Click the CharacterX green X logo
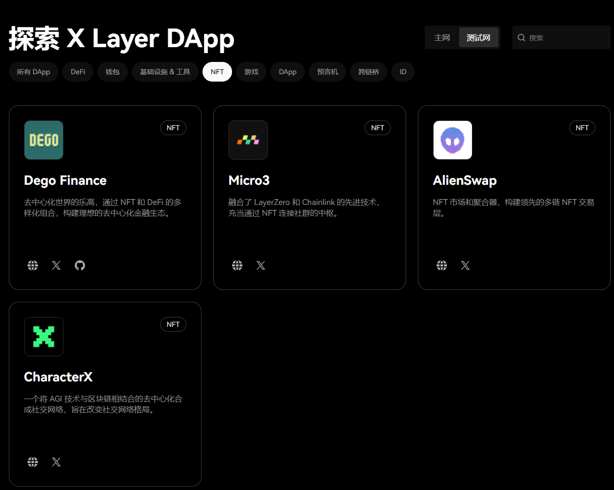614x490 pixels. (x=44, y=337)
